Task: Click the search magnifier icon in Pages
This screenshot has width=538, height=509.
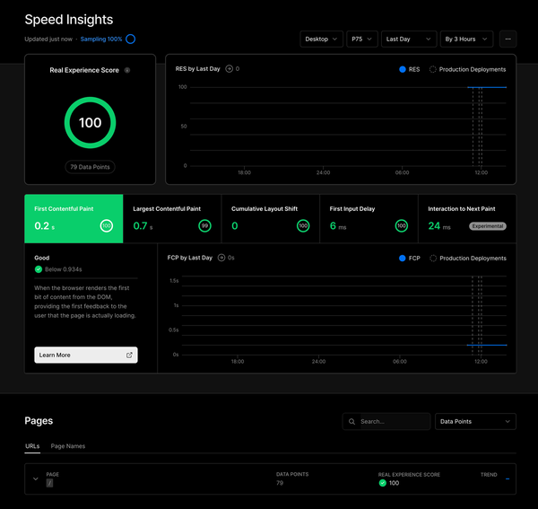Action: tap(351, 421)
